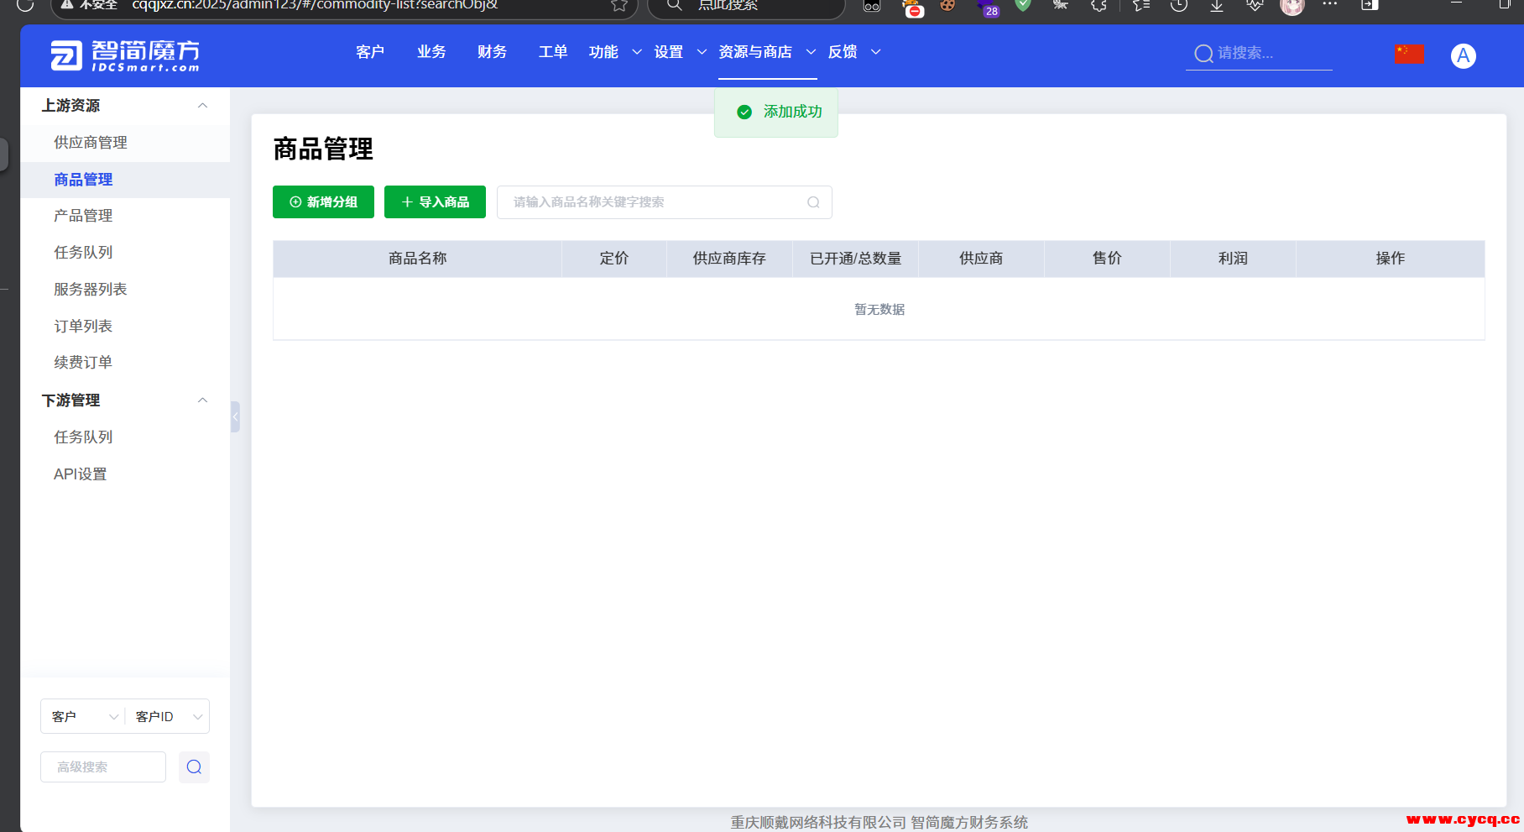Click the magnifier in product search box
The image size is (1524, 832).
[813, 202]
